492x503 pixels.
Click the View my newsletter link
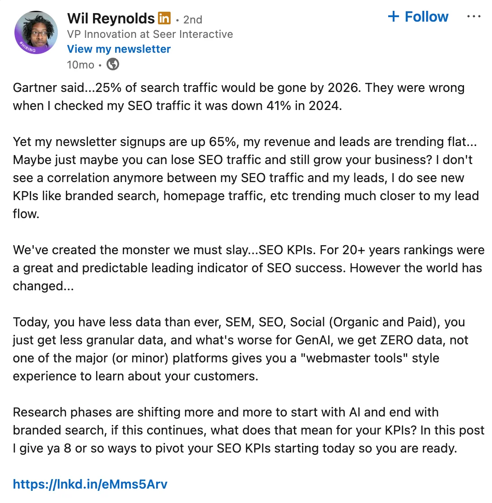(119, 49)
